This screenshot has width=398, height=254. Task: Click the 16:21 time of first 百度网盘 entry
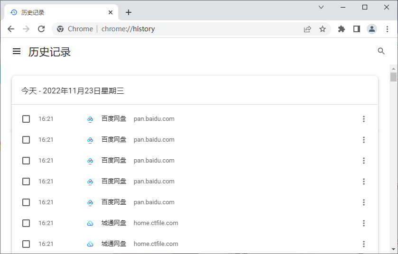click(x=46, y=119)
